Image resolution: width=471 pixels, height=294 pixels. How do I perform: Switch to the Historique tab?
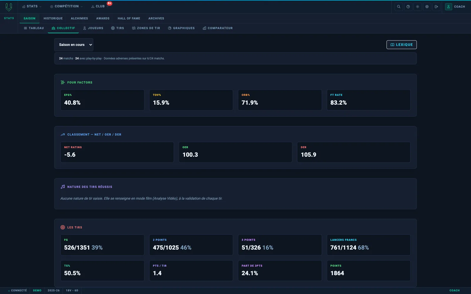pos(53,18)
